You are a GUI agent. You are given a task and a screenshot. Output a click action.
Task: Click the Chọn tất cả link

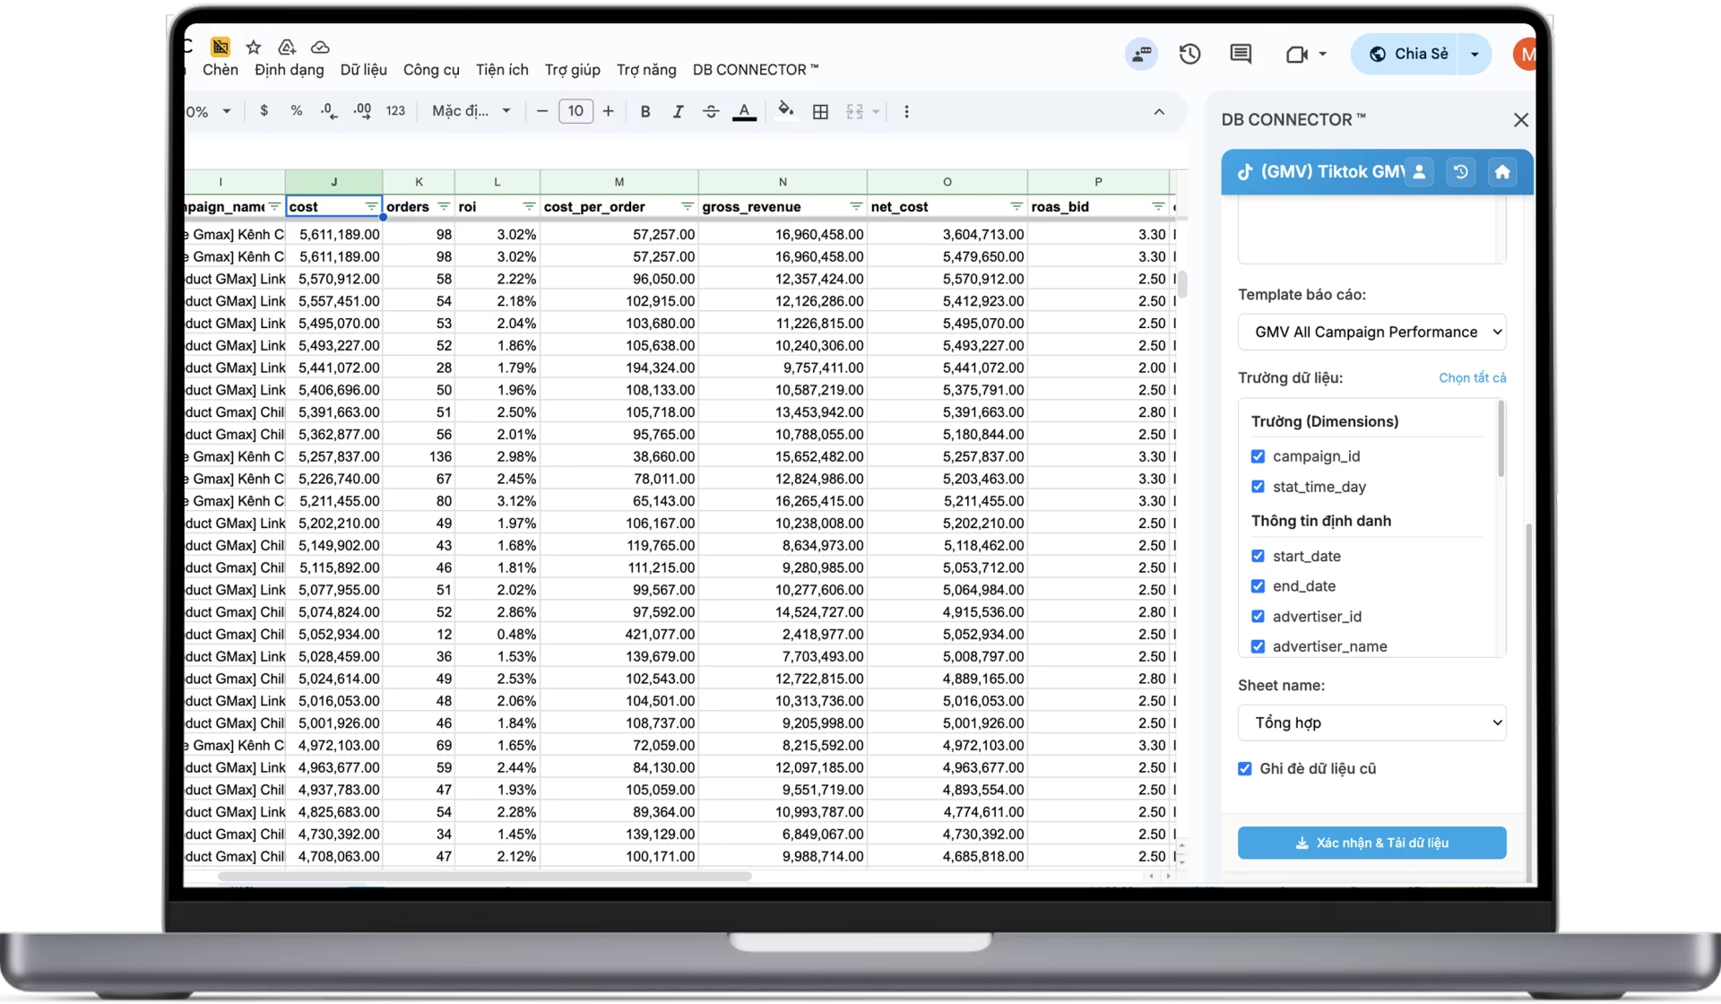point(1472,378)
